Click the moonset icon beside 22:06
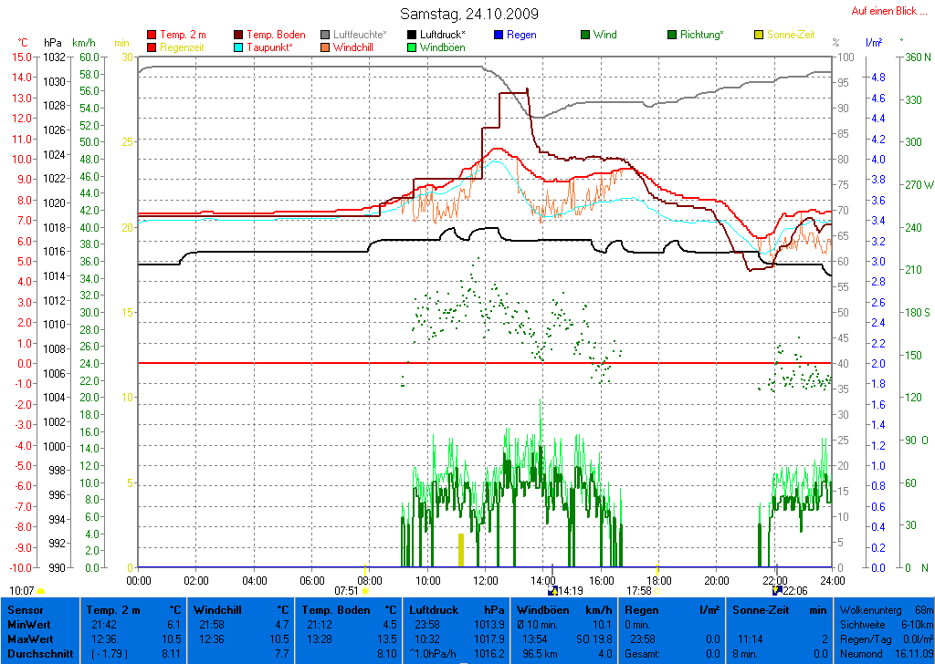The width and height of the screenshot is (935, 664). click(x=775, y=590)
